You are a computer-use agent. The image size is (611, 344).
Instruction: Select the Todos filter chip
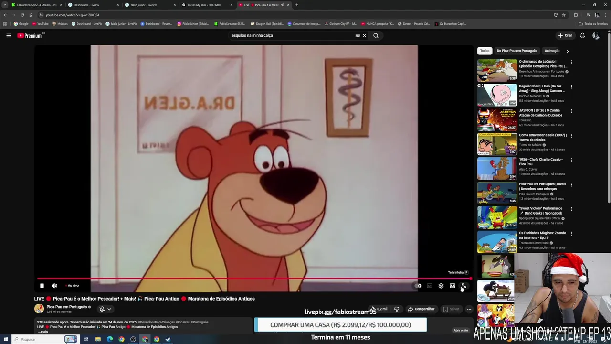[x=485, y=51]
